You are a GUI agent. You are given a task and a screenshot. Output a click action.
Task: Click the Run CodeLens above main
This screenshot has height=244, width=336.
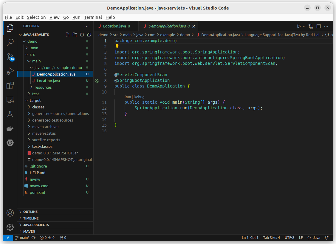128,97
